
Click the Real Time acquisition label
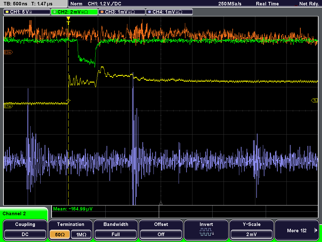(267, 4)
